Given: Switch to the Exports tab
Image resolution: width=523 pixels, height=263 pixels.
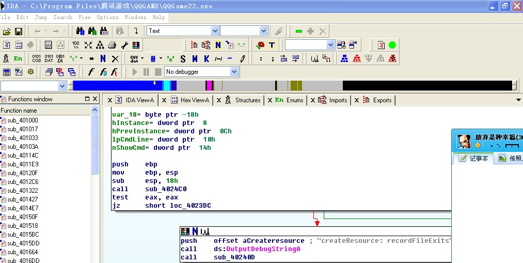Looking at the screenshot, I should (x=377, y=100).
